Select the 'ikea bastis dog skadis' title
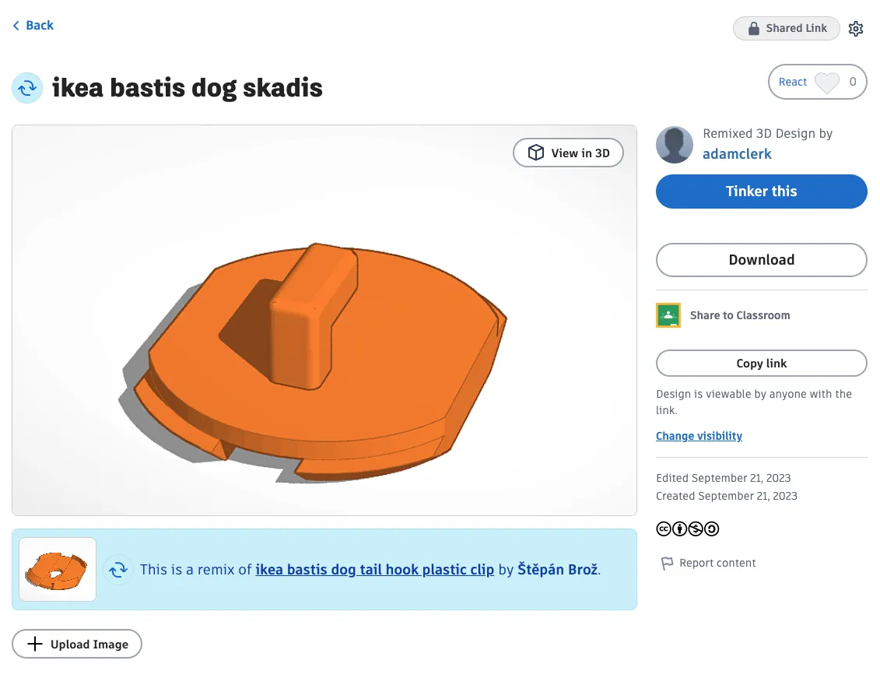This screenshot has height=678, width=880. pos(188,88)
